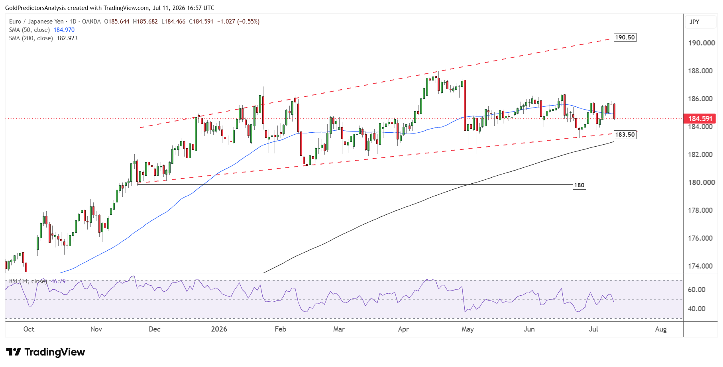
Task: Click the GoldPredictorsAnalysis attribution header text
Action: click(110, 8)
